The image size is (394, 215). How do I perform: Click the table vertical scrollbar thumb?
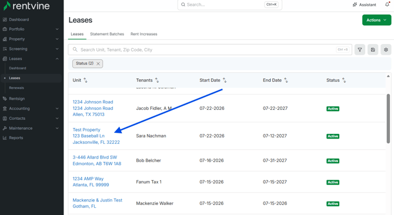coord(388,119)
